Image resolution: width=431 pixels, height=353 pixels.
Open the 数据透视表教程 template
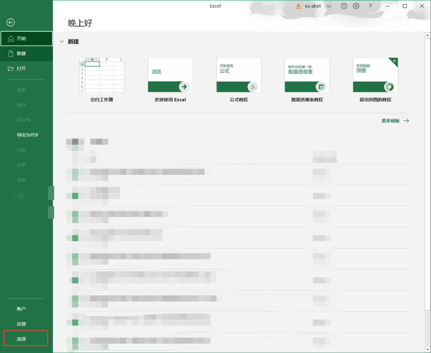307,80
